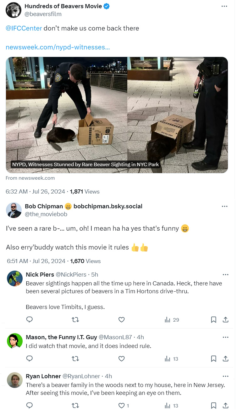Repost Nick Piers' beaver sightings reply
This screenshot has width=237, height=410.
tap(75, 320)
